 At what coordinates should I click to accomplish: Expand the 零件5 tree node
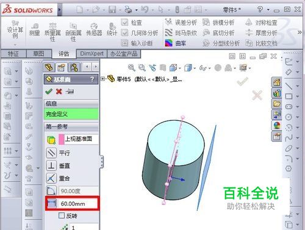[103, 79]
